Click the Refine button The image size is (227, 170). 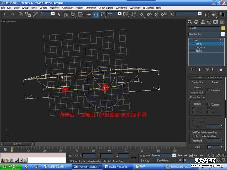click(x=197, y=104)
